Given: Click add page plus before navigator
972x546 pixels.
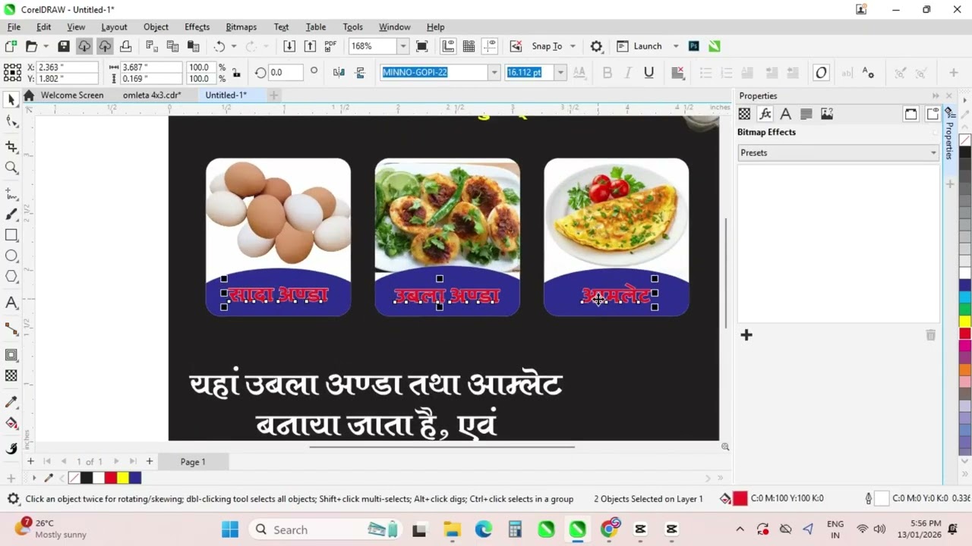Looking at the screenshot, I should coord(30,461).
